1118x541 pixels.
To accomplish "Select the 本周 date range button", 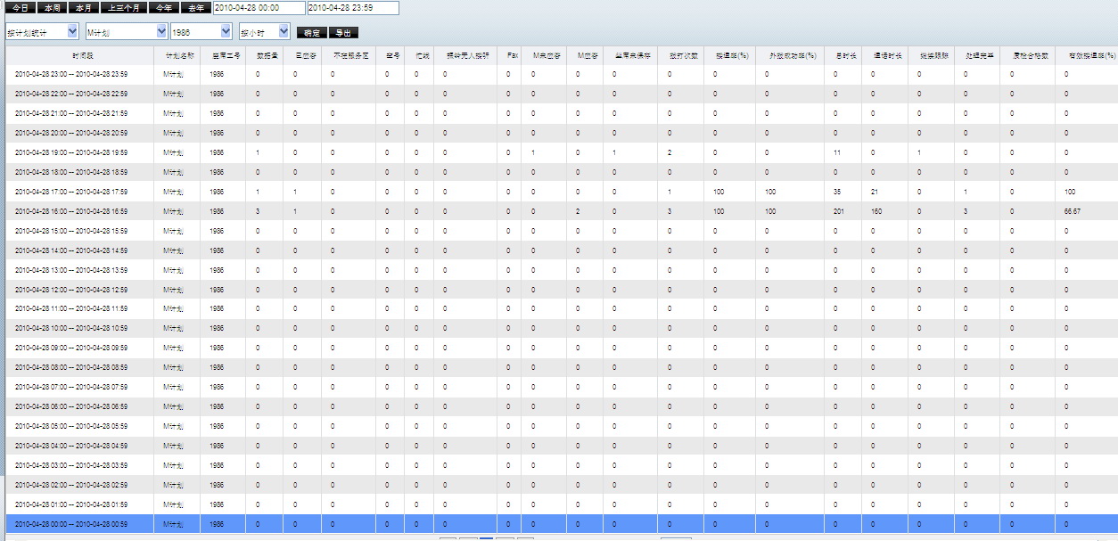I will [52, 8].
